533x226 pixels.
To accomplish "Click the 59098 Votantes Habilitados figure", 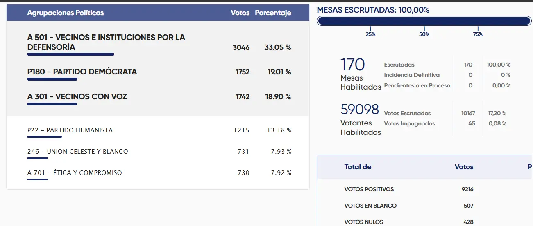I will (360, 110).
